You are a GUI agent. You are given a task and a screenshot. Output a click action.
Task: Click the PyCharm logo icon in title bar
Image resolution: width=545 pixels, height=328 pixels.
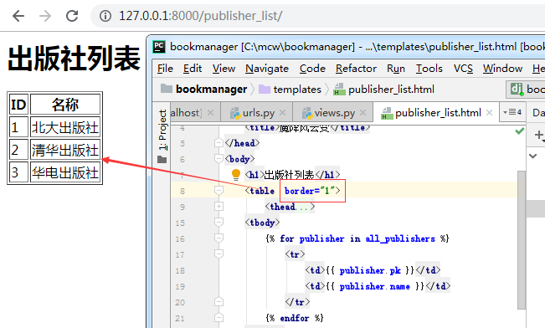click(159, 47)
